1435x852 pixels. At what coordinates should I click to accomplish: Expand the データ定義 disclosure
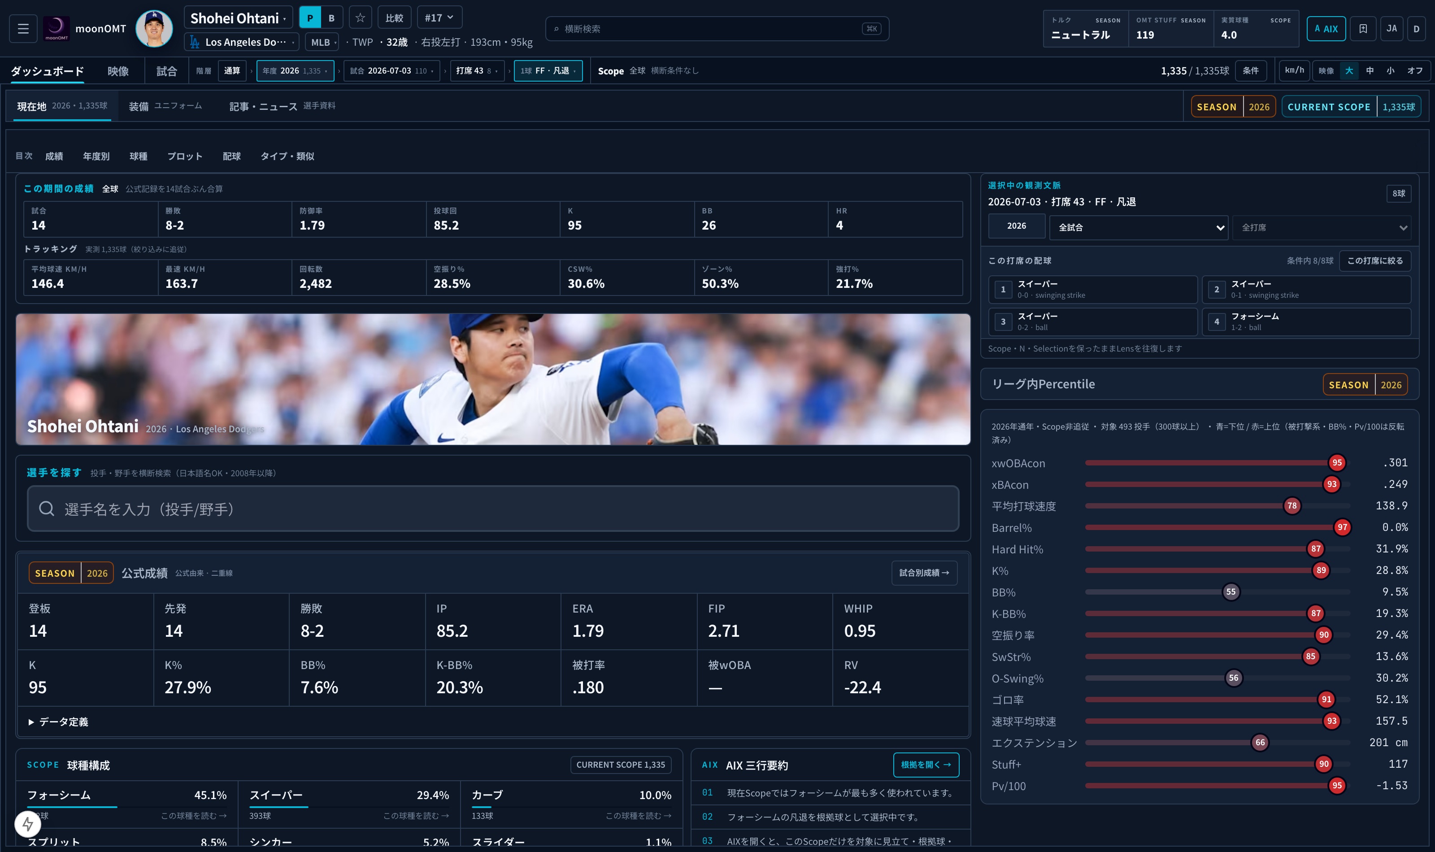pos(59,722)
